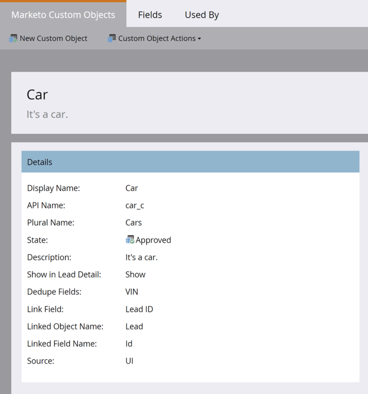Open the Fields tab

coord(150,15)
